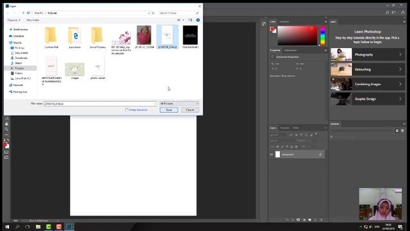This screenshot has height=231, width=410.
Task: Select the Zoom tool in Photoshop toolbar
Action: 6,129
